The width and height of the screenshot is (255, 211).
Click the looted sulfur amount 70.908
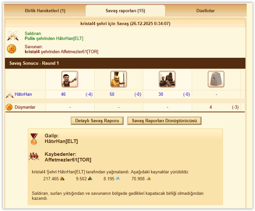138,179
